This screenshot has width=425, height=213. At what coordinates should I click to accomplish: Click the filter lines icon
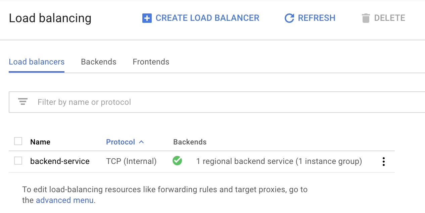pos(23,102)
